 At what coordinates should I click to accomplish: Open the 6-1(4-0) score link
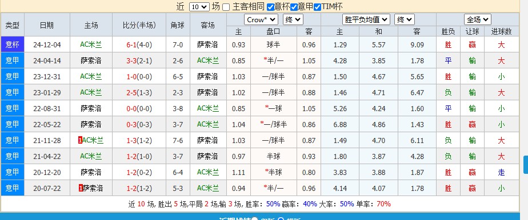[139, 44]
